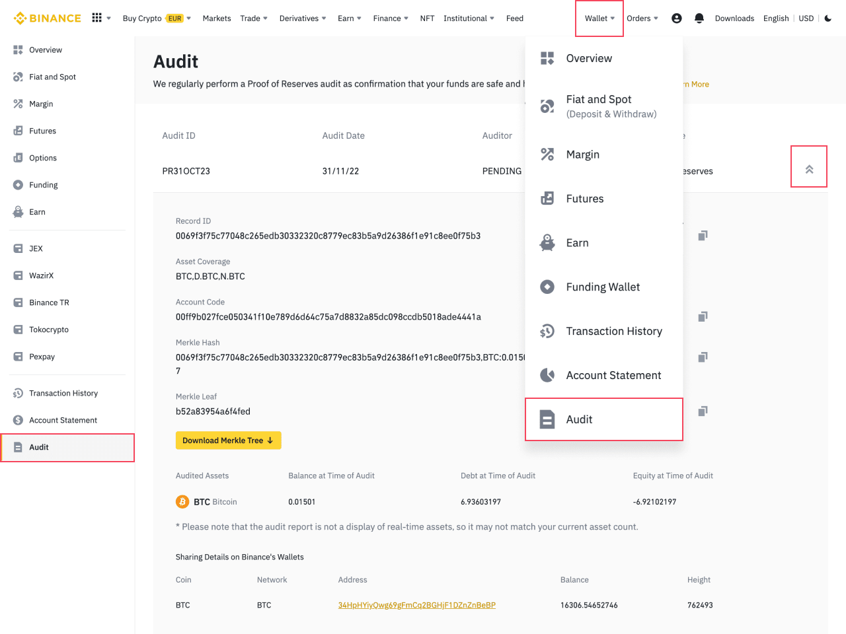Click the PENDING auditor value
Image resolution: width=846 pixels, height=634 pixels.
(x=502, y=171)
